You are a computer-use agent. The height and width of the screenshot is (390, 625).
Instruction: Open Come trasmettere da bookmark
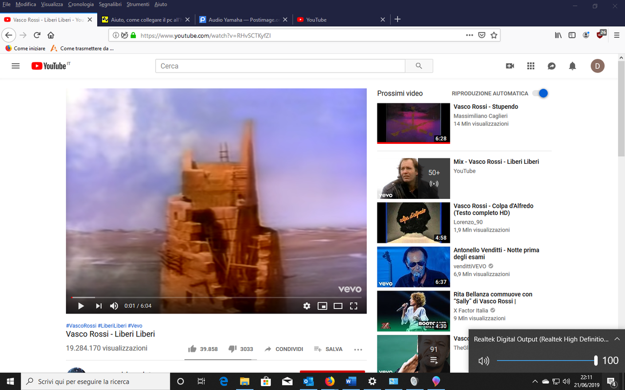82,48
